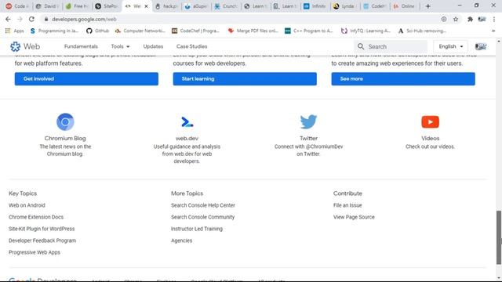Image resolution: width=502 pixels, height=282 pixels.
Task: Click the address bar URL
Action: 84,19
